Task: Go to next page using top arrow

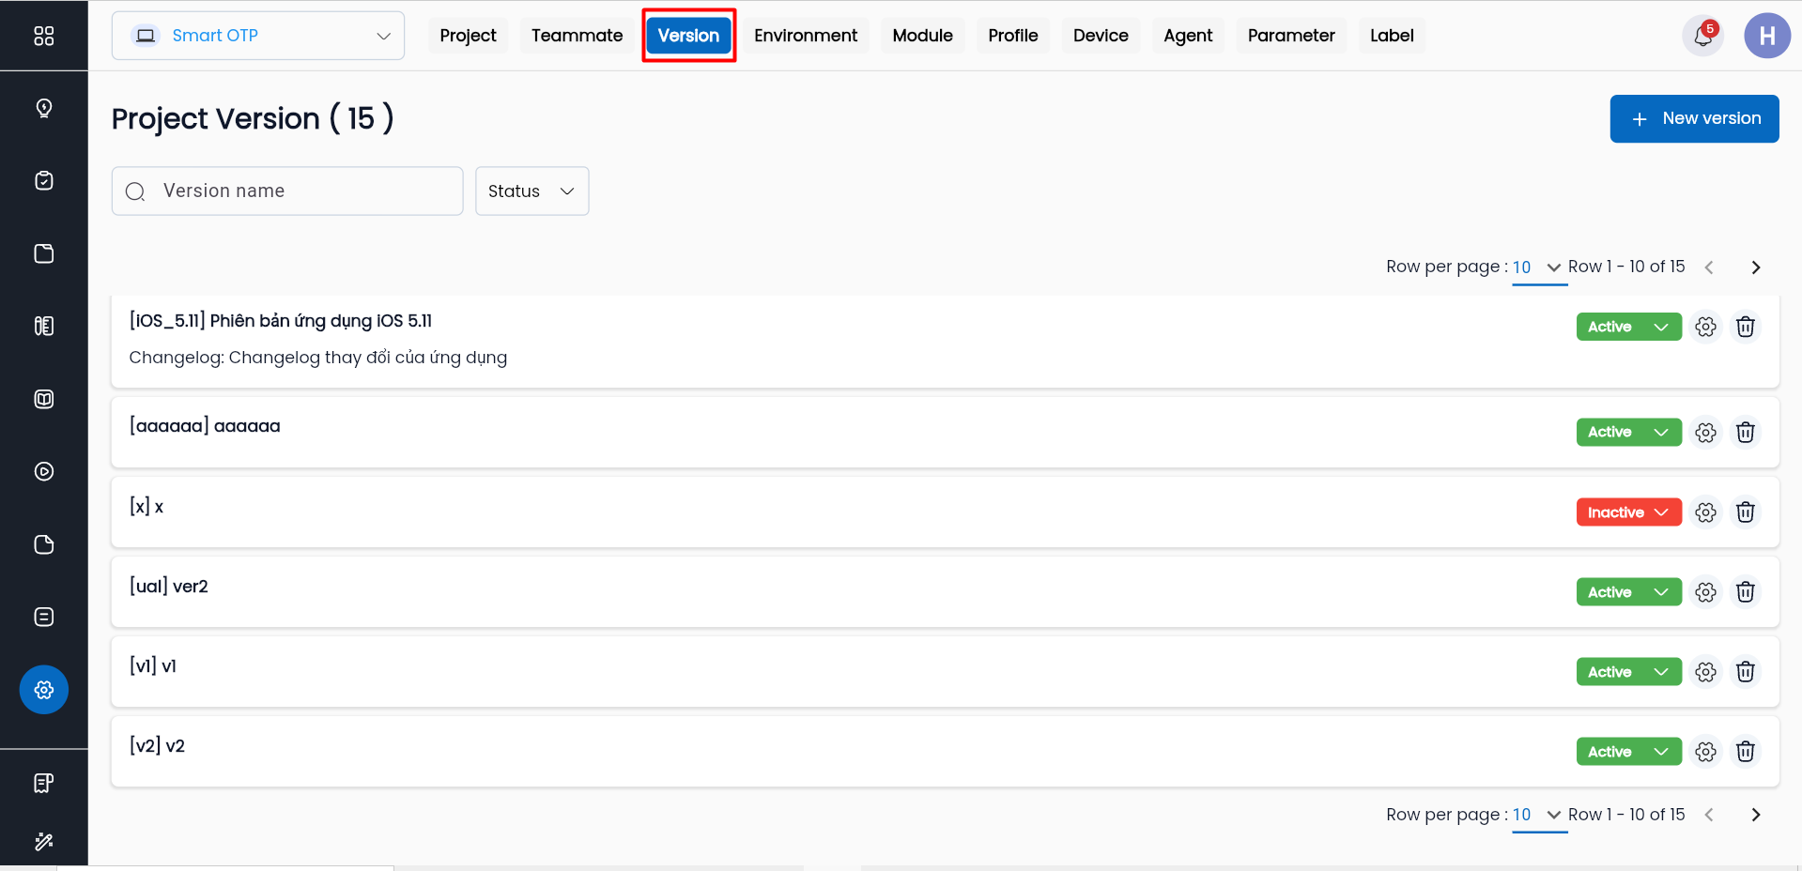Action: click(x=1755, y=267)
